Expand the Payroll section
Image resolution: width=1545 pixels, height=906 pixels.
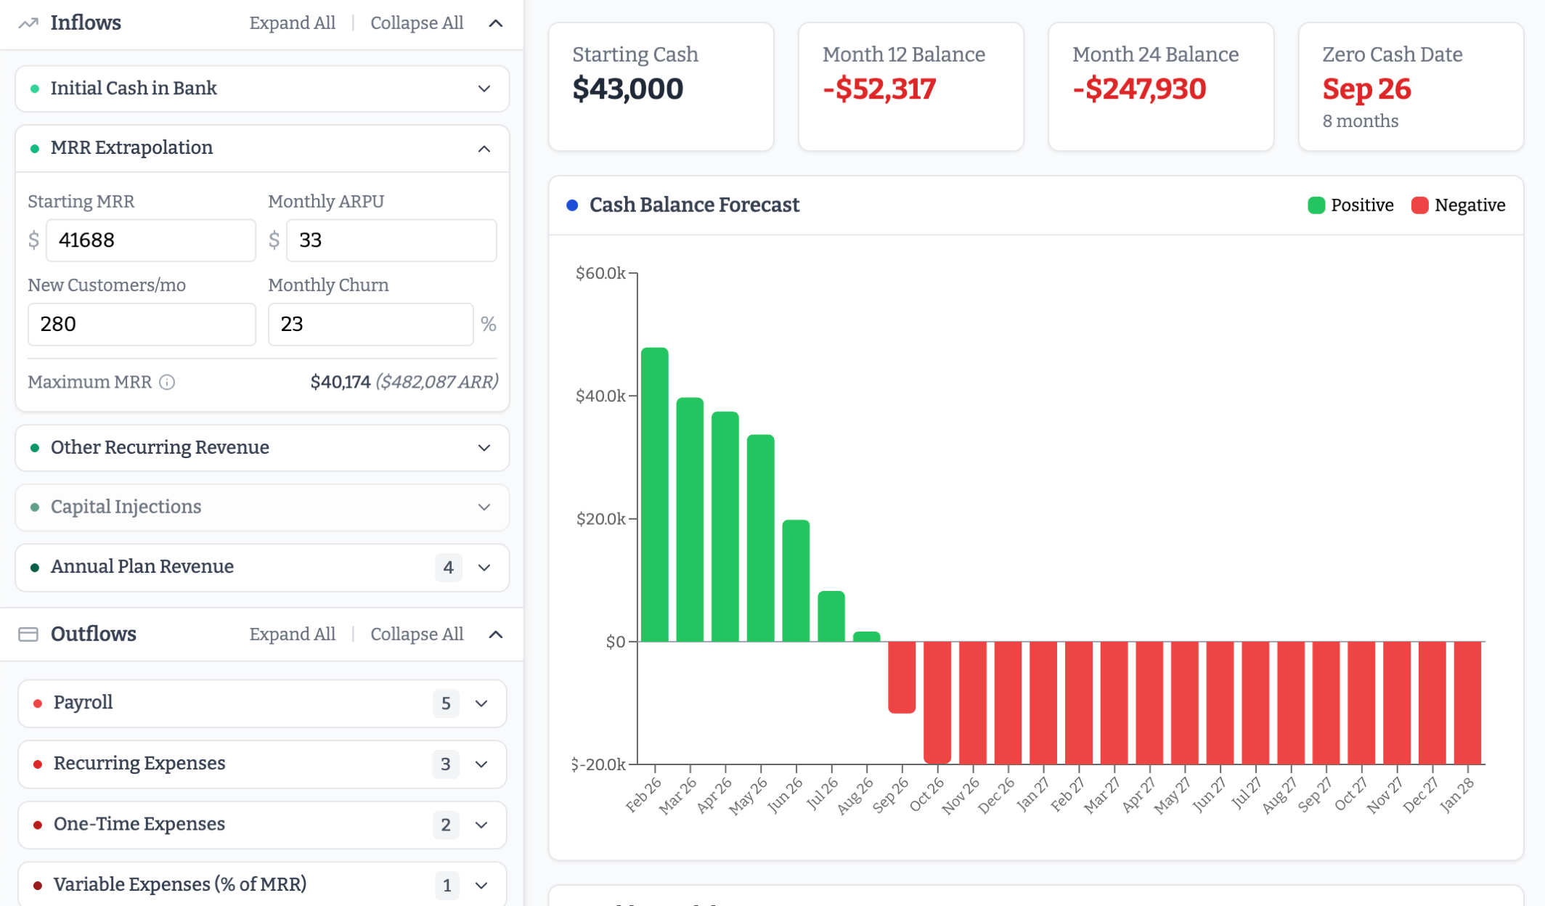pyautogui.click(x=480, y=703)
